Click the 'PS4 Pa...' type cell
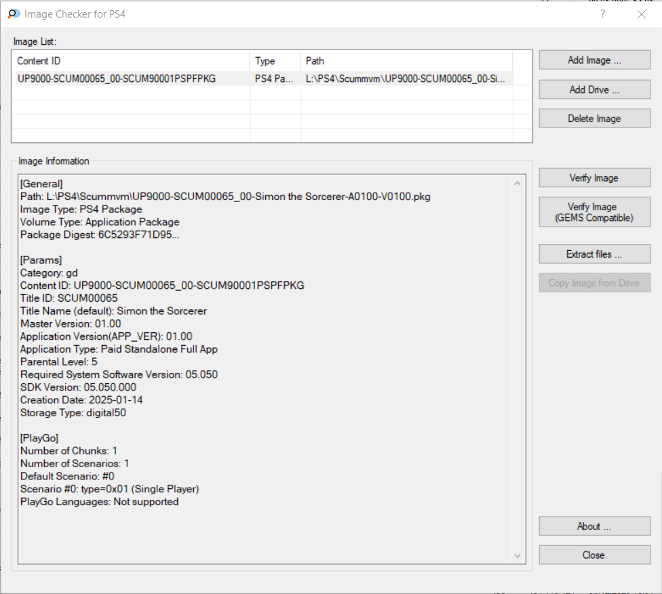This screenshot has height=594, width=662. point(273,79)
